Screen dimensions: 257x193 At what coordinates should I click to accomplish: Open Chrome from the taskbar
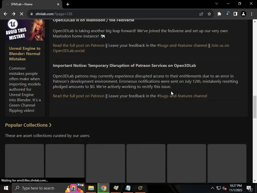(x=103, y=188)
